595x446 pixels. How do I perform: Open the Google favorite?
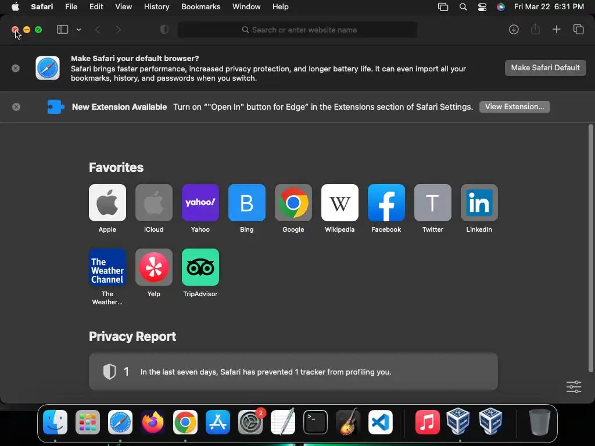(293, 203)
